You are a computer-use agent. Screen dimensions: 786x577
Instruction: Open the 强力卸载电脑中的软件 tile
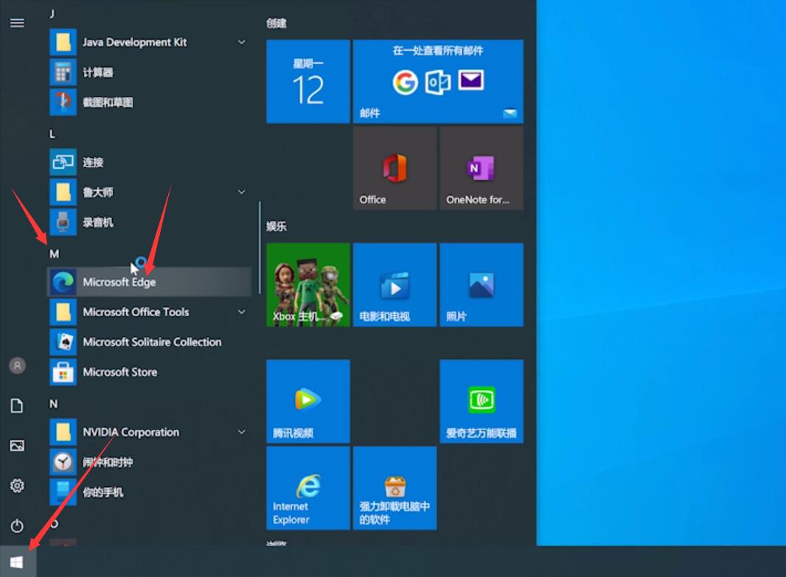point(395,489)
